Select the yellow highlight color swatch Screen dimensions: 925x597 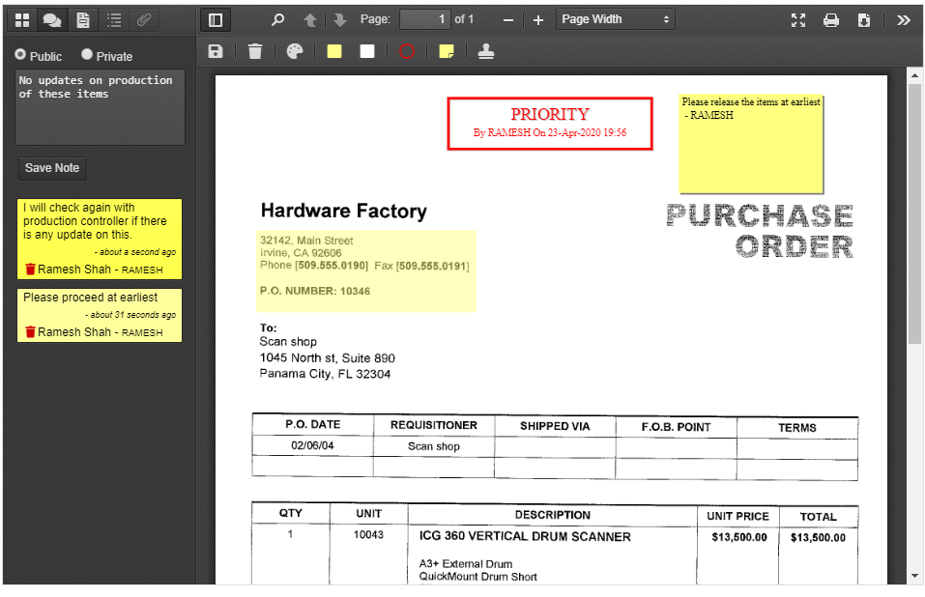pyautogui.click(x=333, y=51)
